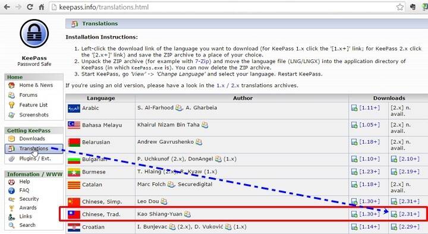Image resolution: width=428 pixels, height=234 pixels.
Task: Click Kao Shiang-Yuan contact icon
Action: pyautogui.click(x=187, y=214)
